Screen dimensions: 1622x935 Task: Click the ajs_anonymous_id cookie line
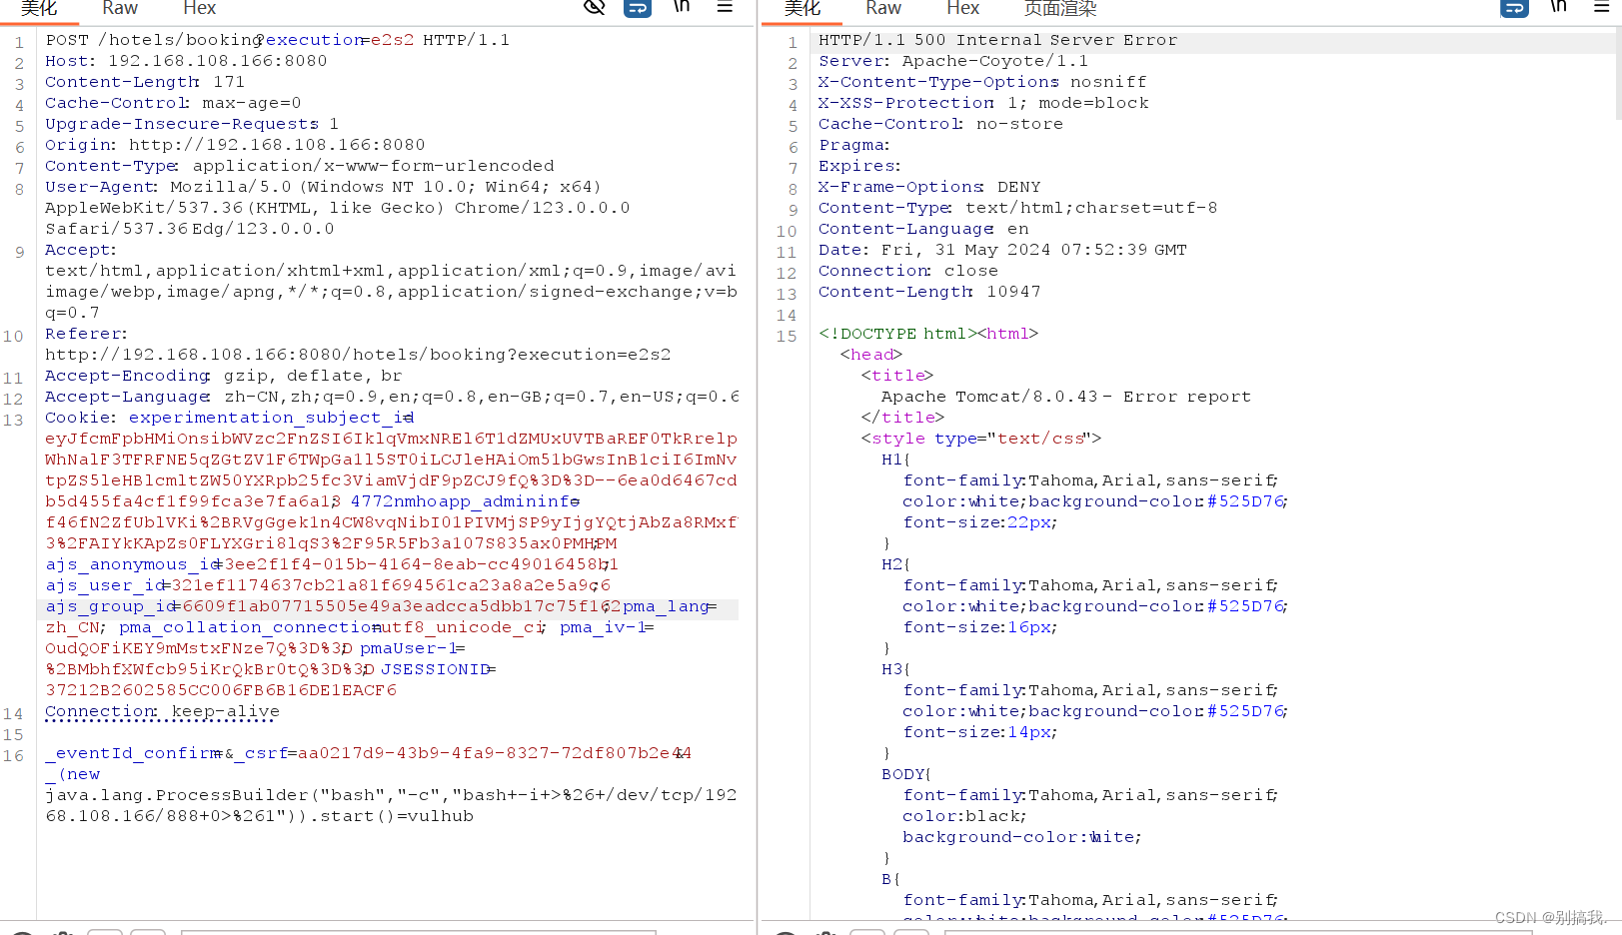tap(332, 564)
